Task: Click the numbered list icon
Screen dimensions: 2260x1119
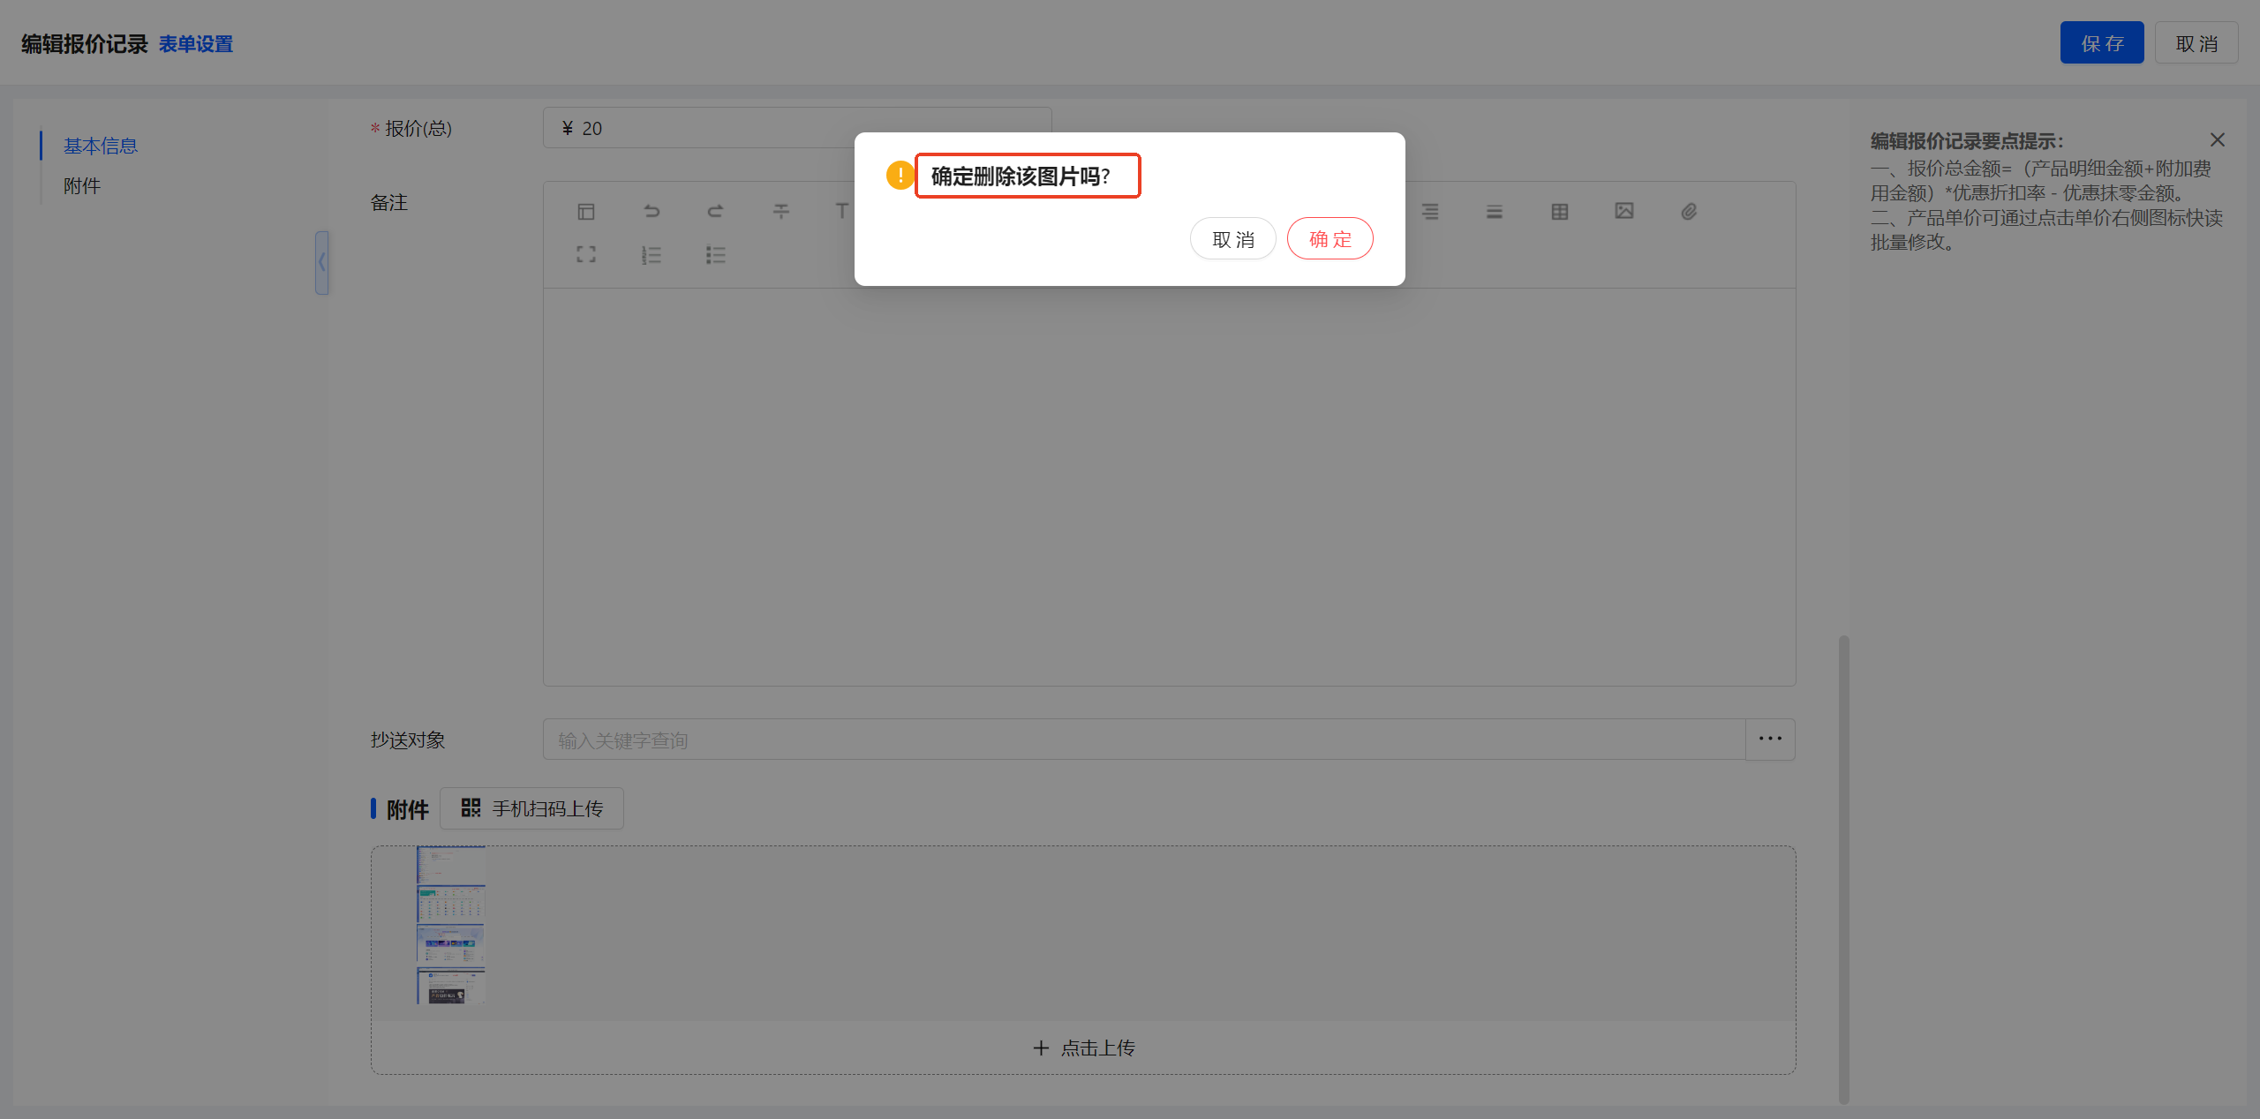Action: [652, 255]
